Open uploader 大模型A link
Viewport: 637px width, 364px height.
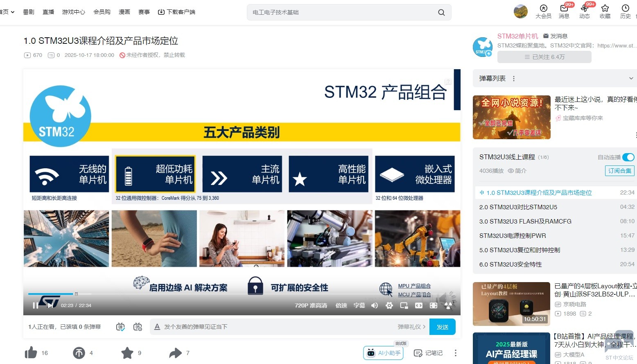pos(570,355)
